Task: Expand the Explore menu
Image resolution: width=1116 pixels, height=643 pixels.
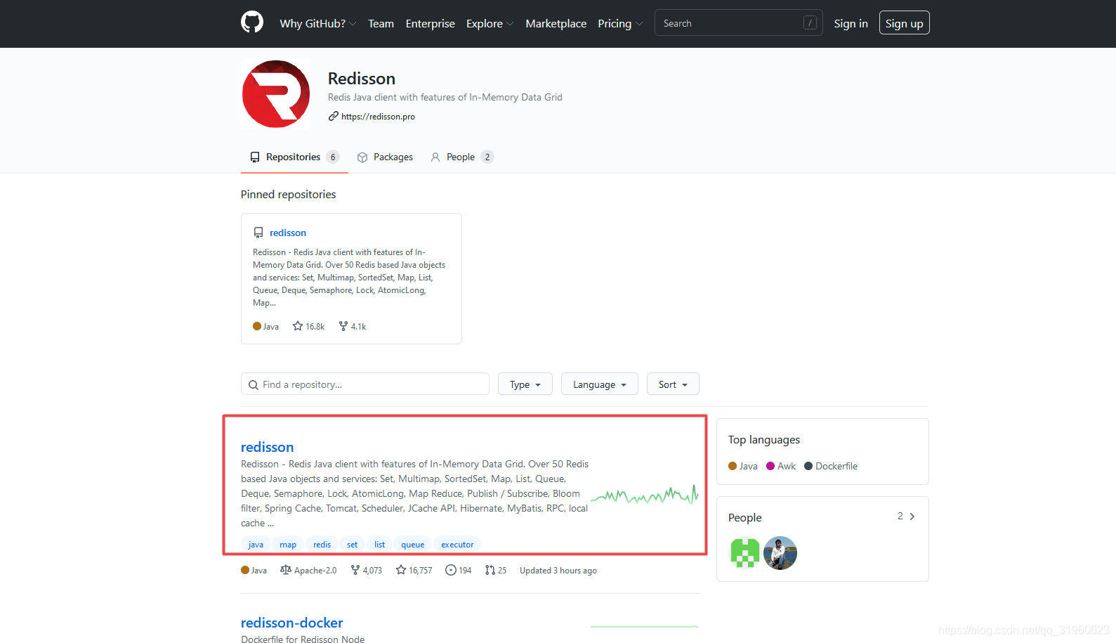Action: [x=490, y=23]
